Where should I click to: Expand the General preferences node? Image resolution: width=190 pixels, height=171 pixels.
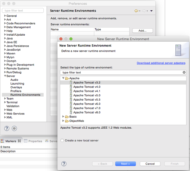coord(5,16)
